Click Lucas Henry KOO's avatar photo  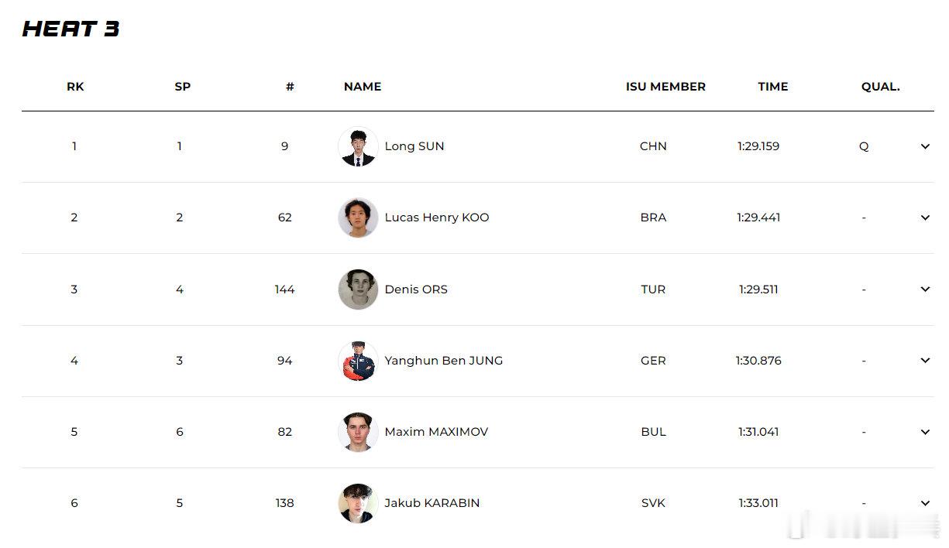(358, 217)
